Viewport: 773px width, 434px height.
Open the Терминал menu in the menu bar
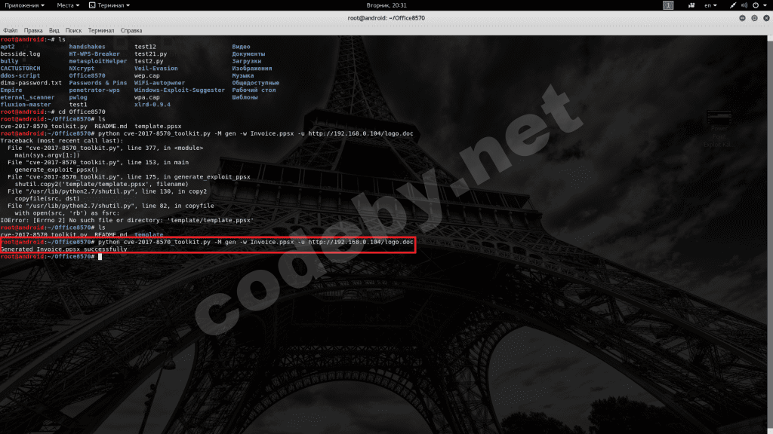pyautogui.click(x=101, y=30)
